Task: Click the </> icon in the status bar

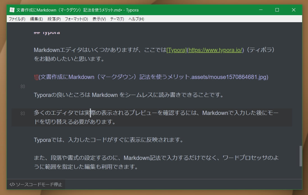Action: click(12, 185)
